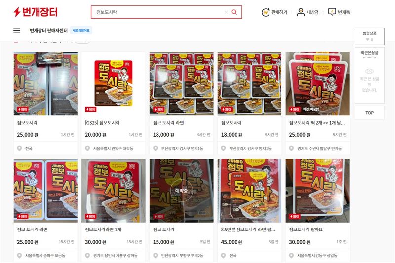Open the reserved 예약중 점보 도시락 listing
The width and height of the screenshot is (395, 263).
(181, 210)
